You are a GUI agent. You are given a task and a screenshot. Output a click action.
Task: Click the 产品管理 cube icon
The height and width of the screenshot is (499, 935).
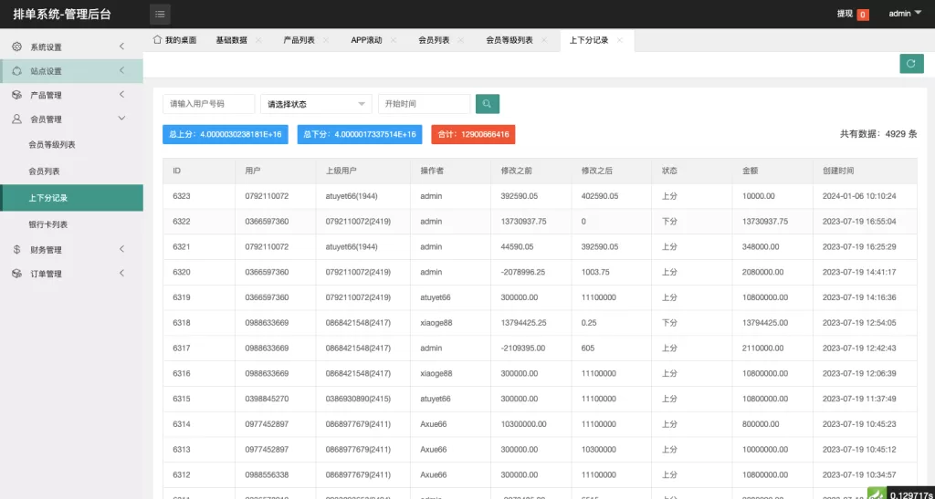tap(16, 95)
